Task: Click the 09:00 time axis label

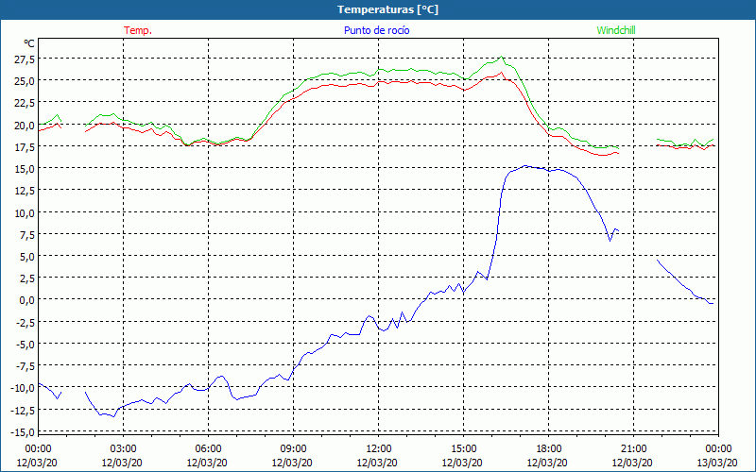Action: click(293, 449)
